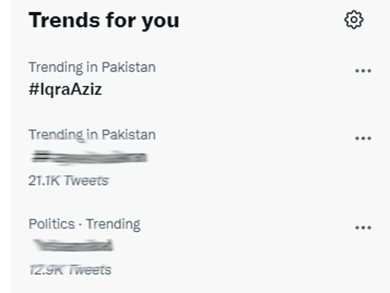Open the blurred trend above 12.9K Tweets
The image size is (390, 293).
click(72, 245)
